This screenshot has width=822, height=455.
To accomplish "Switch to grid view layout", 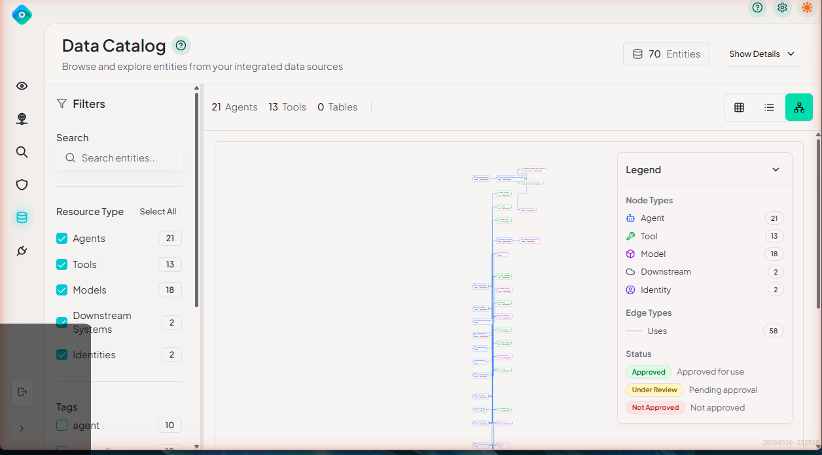I will (x=739, y=107).
